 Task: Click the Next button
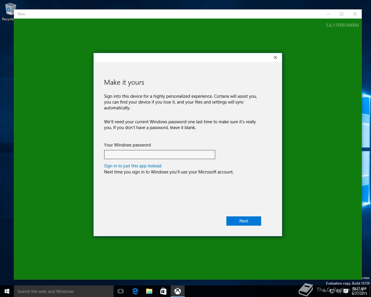click(243, 221)
